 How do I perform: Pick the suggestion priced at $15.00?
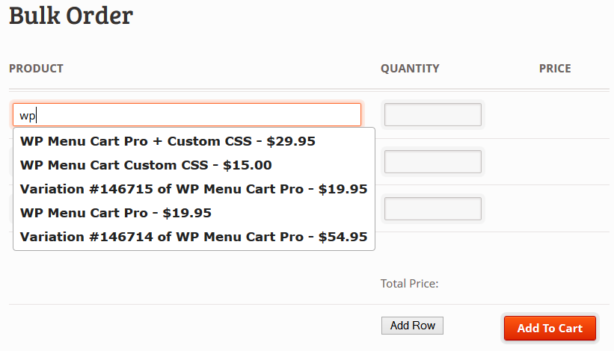tap(146, 165)
